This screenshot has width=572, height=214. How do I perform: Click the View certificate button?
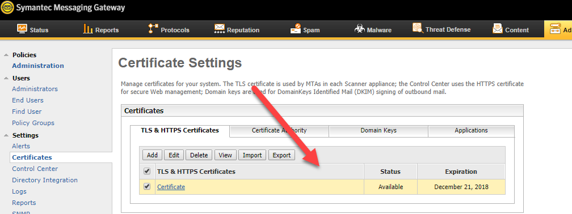(225, 155)
